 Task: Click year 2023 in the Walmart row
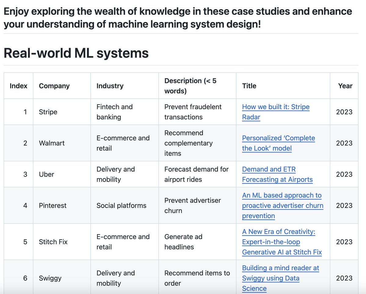pyautogui.click(x=344, y=143)
